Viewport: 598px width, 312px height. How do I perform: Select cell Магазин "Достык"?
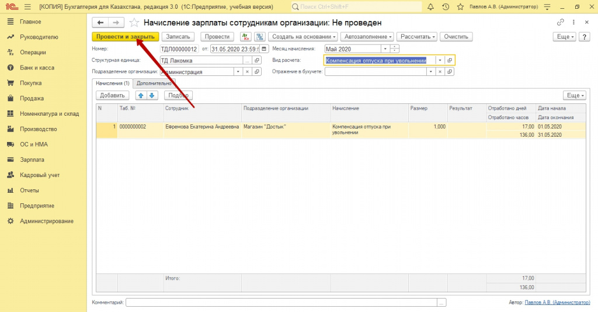[286, 130]
